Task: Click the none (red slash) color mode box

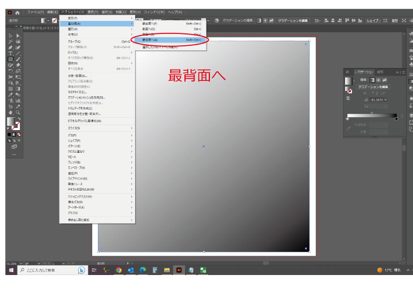Action: (20, 134)
